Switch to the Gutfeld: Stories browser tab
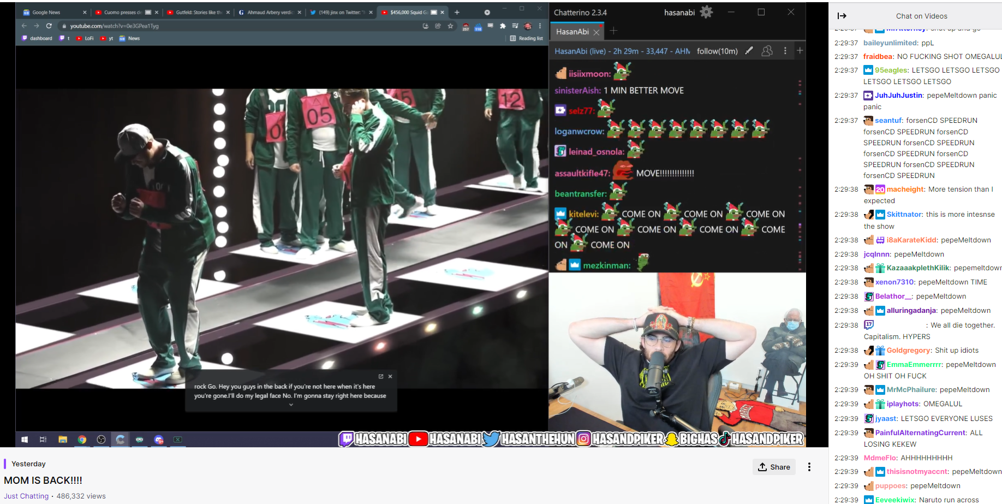 pos(198,12)
